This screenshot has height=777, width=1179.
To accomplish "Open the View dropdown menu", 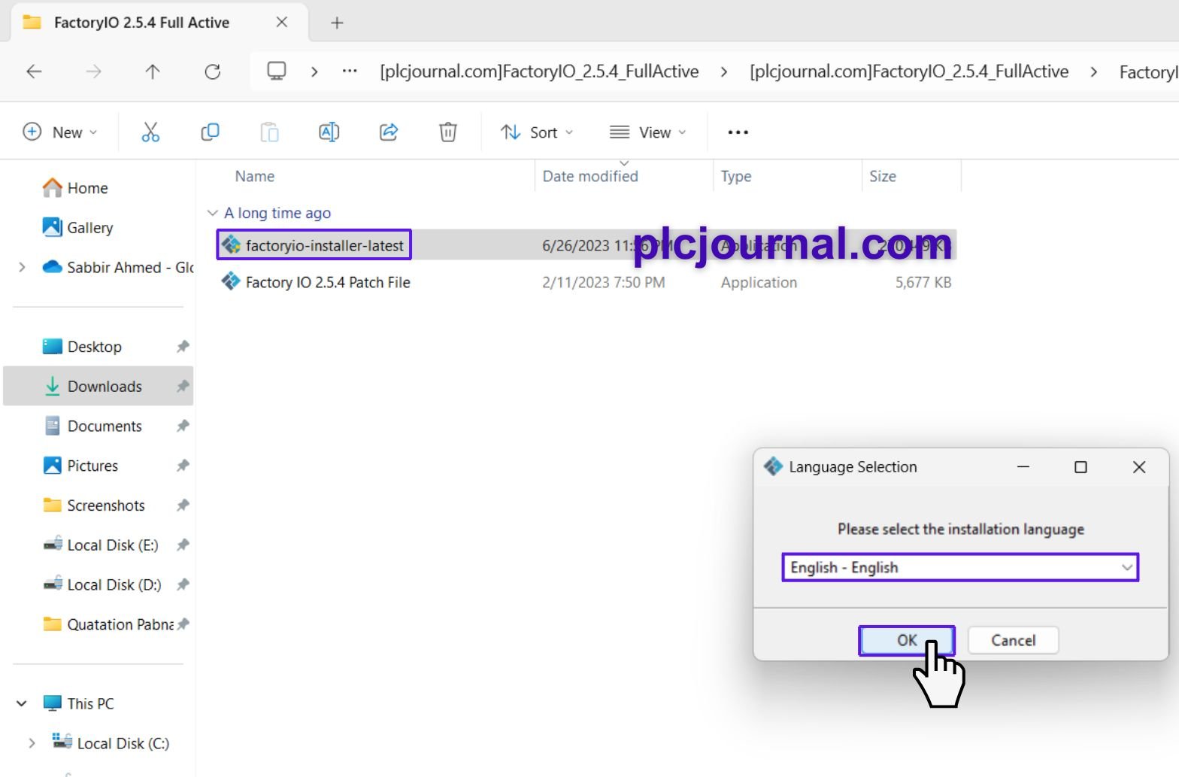I will (x=647, y=132).
